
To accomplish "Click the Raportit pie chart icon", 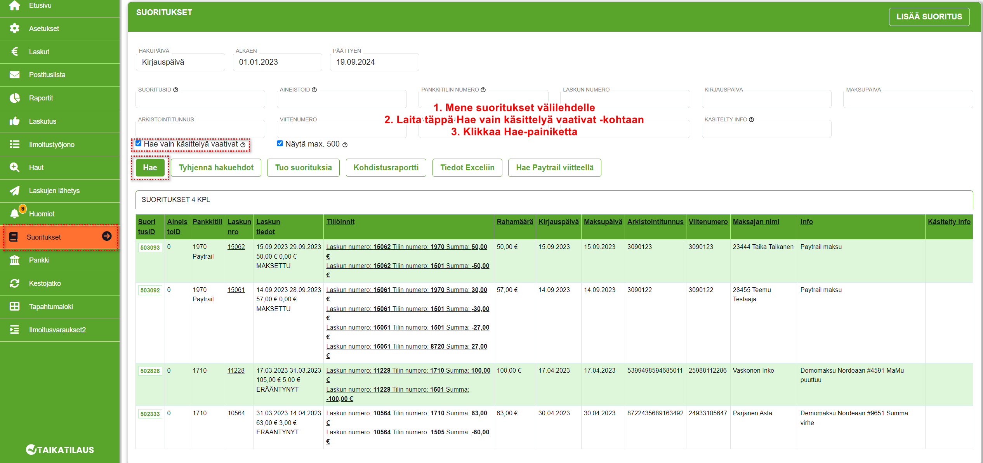I will pos(14,98).
